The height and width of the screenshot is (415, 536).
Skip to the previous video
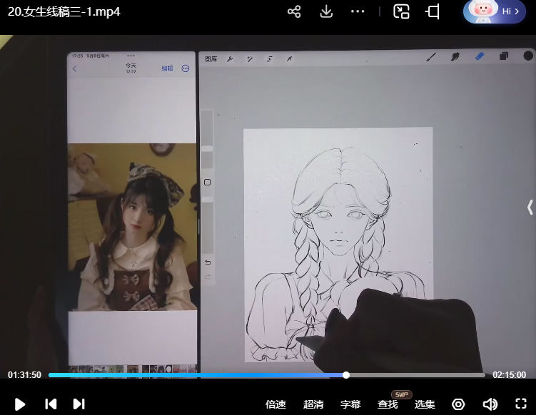coord(51,404)
